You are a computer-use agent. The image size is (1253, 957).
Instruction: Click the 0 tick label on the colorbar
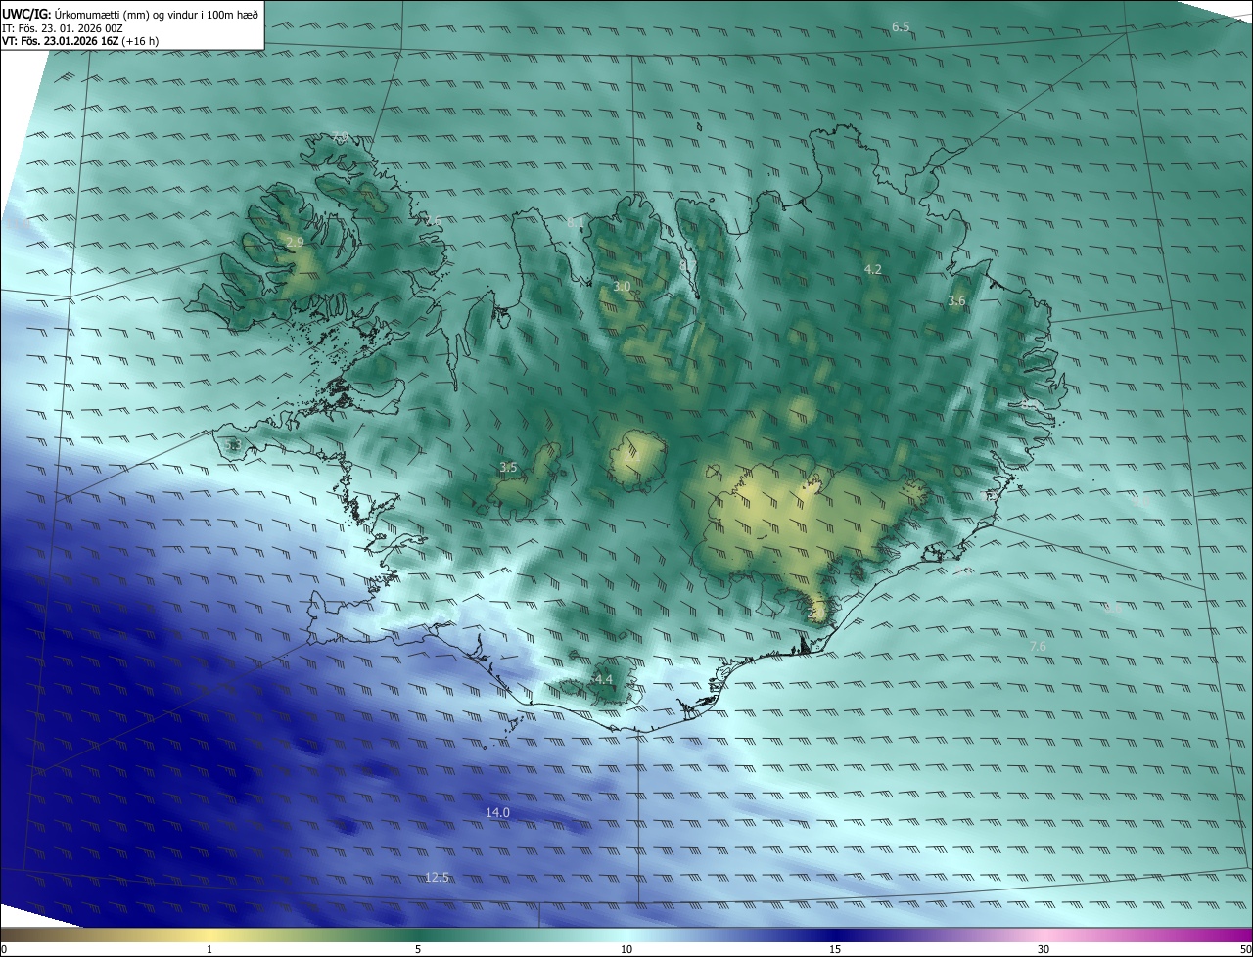point(4,949)
